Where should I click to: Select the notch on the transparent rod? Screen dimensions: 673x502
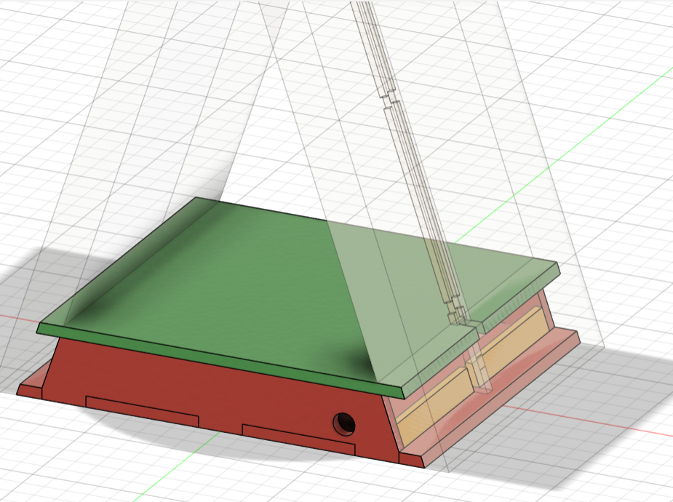pyautogui.click(x=390, y=98)
